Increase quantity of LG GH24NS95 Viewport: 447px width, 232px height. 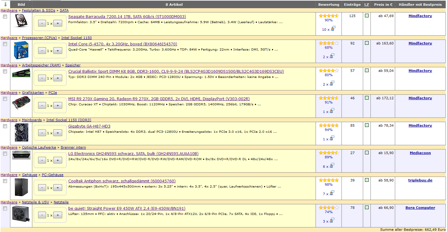pyautogui.click(x=58, y=160)
